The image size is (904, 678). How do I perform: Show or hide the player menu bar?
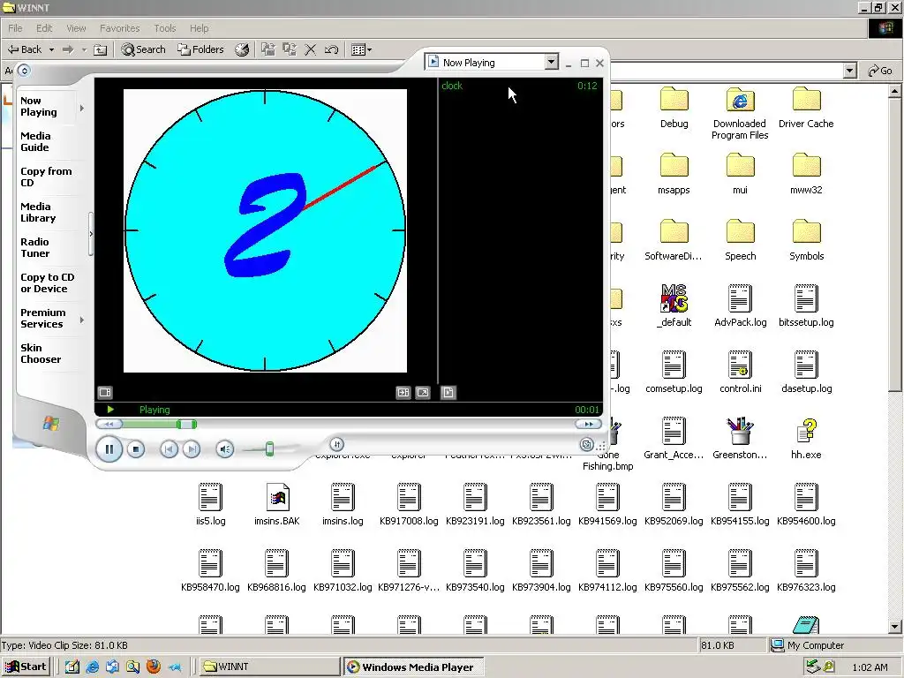click(x=24, y=71)
